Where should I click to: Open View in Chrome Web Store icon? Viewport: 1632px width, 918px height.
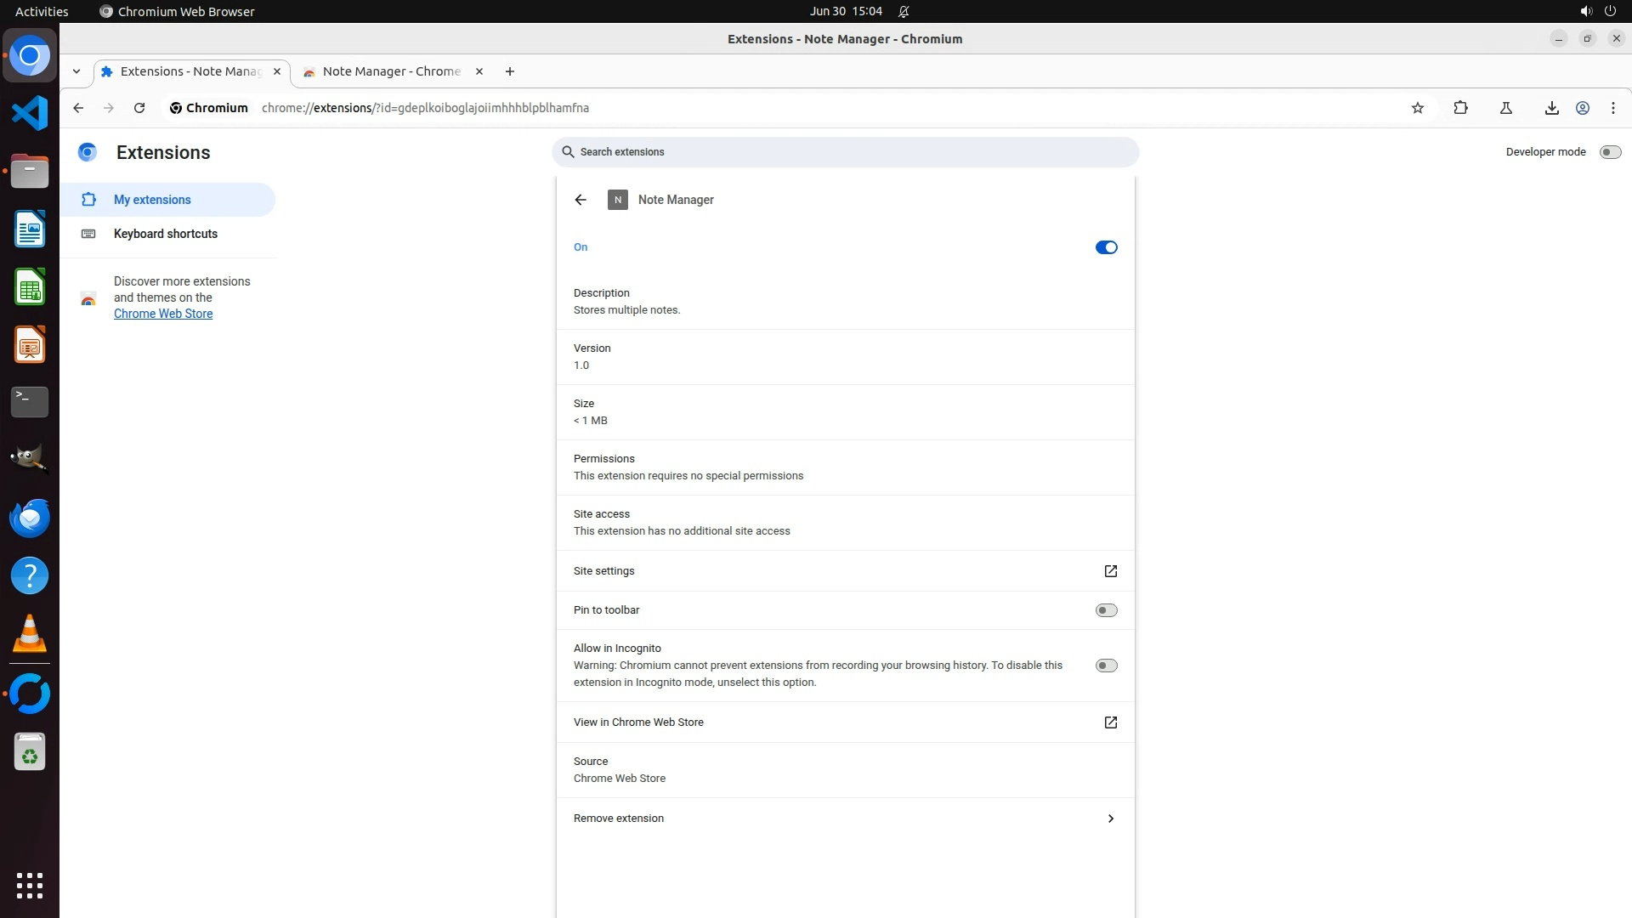1110,722
